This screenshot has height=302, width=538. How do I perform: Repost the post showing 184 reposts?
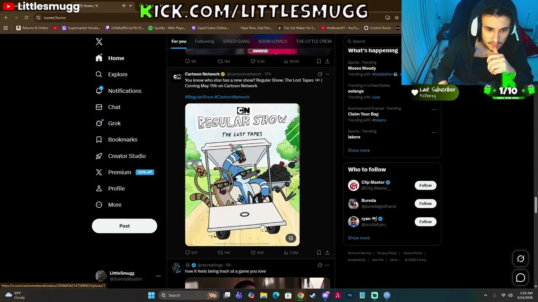224,61
